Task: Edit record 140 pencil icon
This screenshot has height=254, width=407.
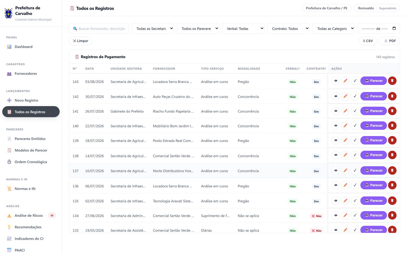Action: click(x=345, y=126)
